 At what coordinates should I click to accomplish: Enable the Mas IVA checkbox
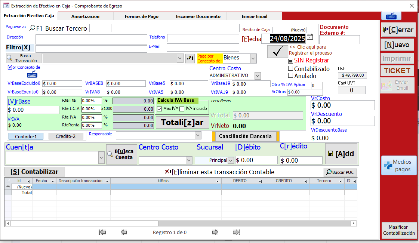(x=160, y=109)
